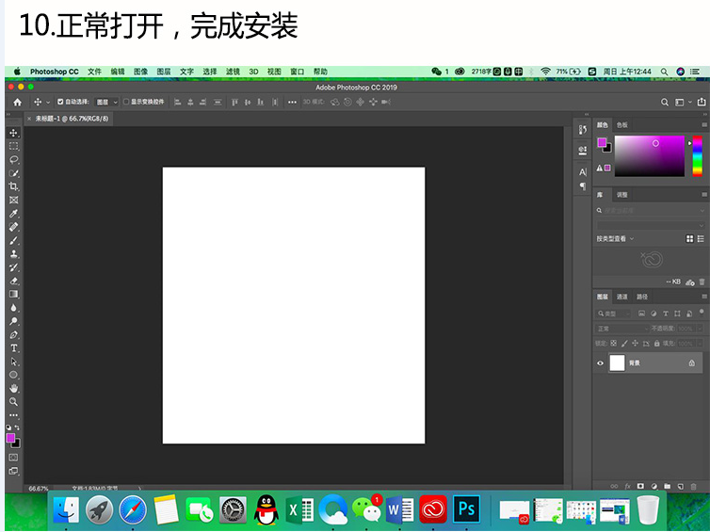Viewport: 710px width, 532px height.
Task: Reset default foreground and background colors
Action: point(8,427)
